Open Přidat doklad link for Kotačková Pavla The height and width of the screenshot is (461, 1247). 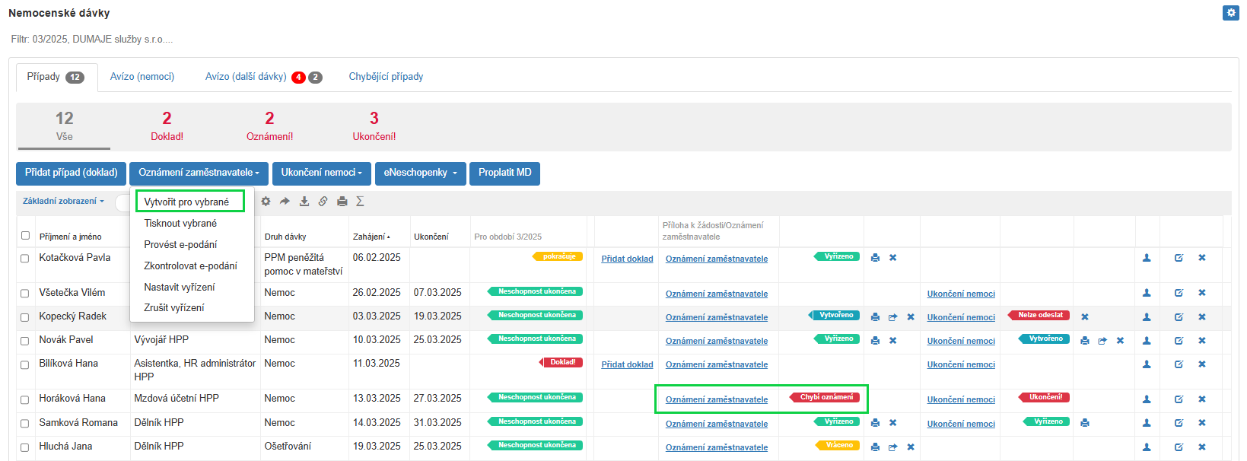[x=627, y=259]
